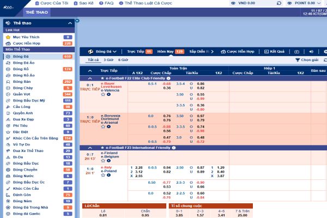
Task: Click info icon beside e-Football F22 Elite Club Friendly
Action: click(168, 78)
